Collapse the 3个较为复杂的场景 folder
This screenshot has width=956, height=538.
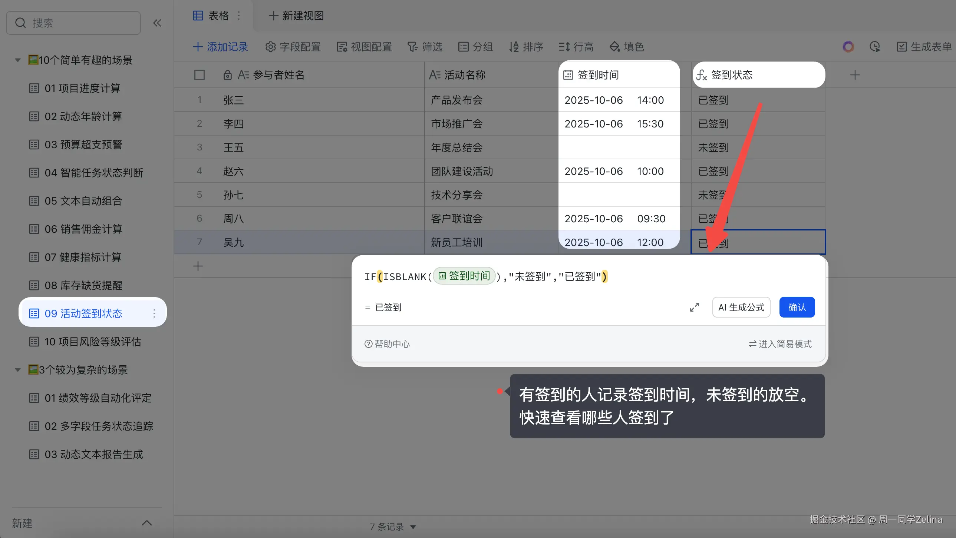pos(17,370)
